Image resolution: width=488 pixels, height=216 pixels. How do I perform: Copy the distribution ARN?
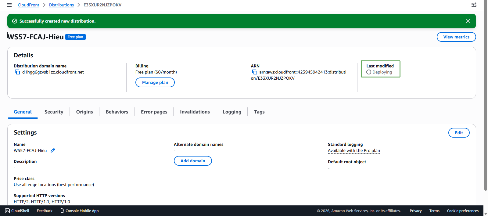point(255,72)
